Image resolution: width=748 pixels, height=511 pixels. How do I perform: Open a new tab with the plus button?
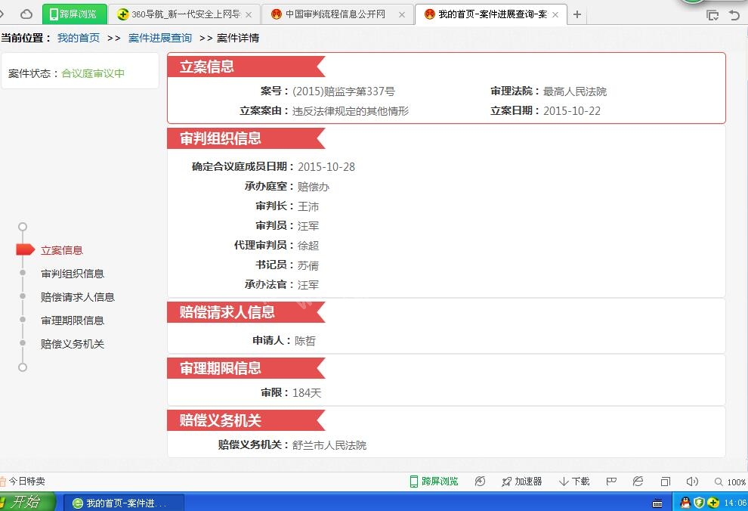click(577, 14)
